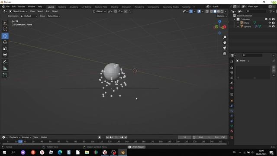
Task: Open the Tool properties tab
Action: tap(232, 62)
